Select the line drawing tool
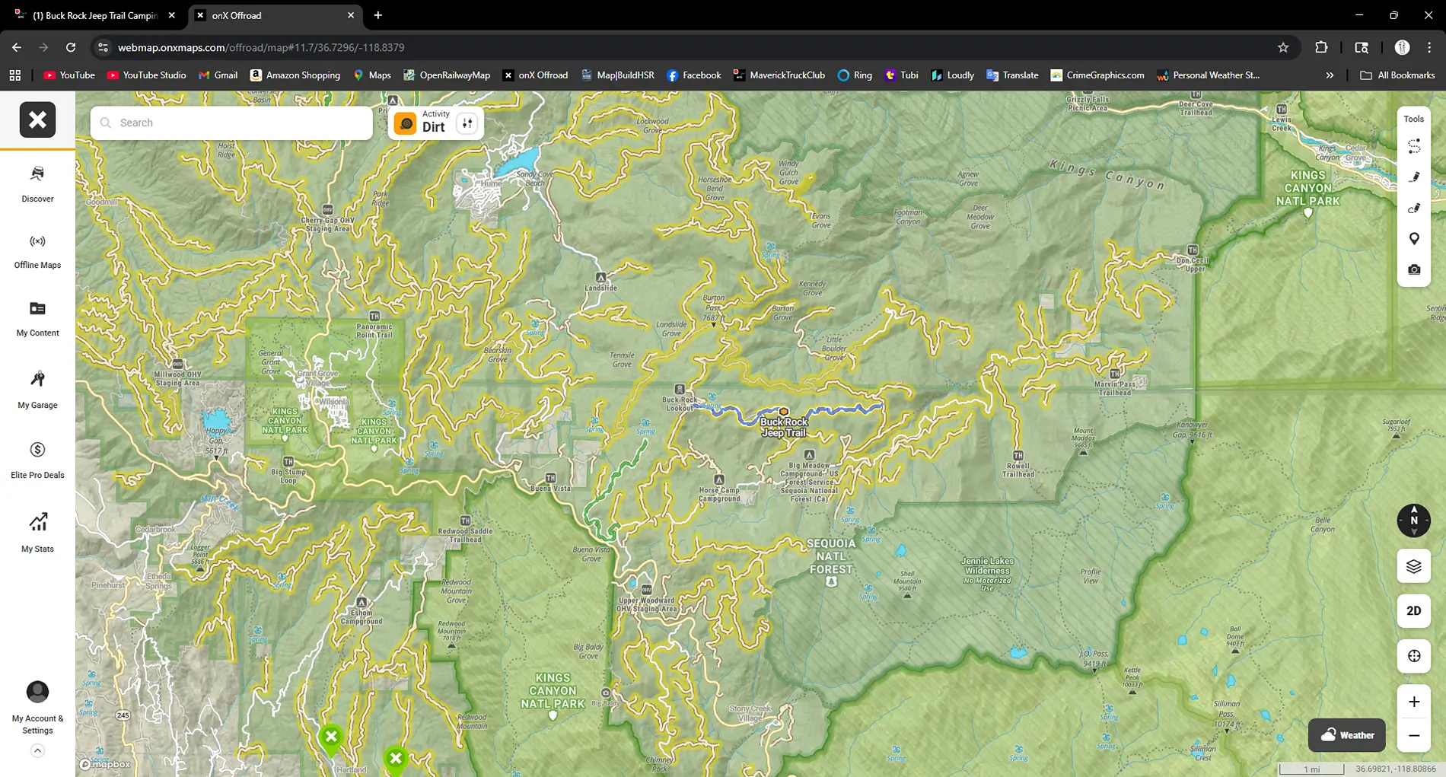 [x=1414, y=177]
